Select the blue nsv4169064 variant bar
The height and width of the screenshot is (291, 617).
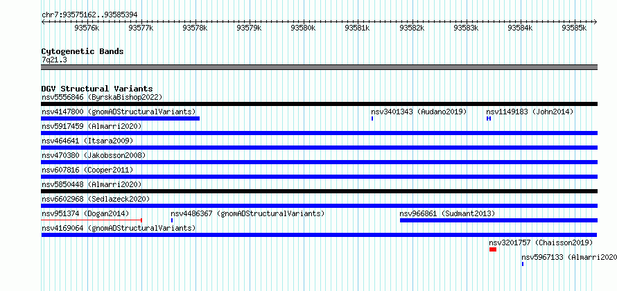319,235
